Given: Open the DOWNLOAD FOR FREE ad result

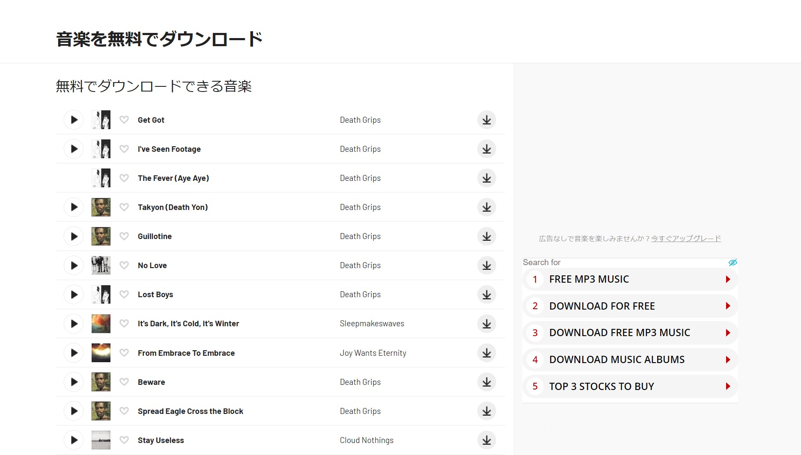Looking at the screenshot, I should point(630,306).
